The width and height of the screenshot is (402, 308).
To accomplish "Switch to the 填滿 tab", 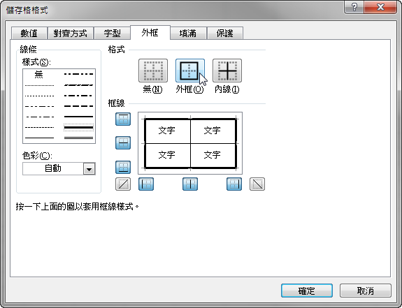I will click(x=188, y=34).
